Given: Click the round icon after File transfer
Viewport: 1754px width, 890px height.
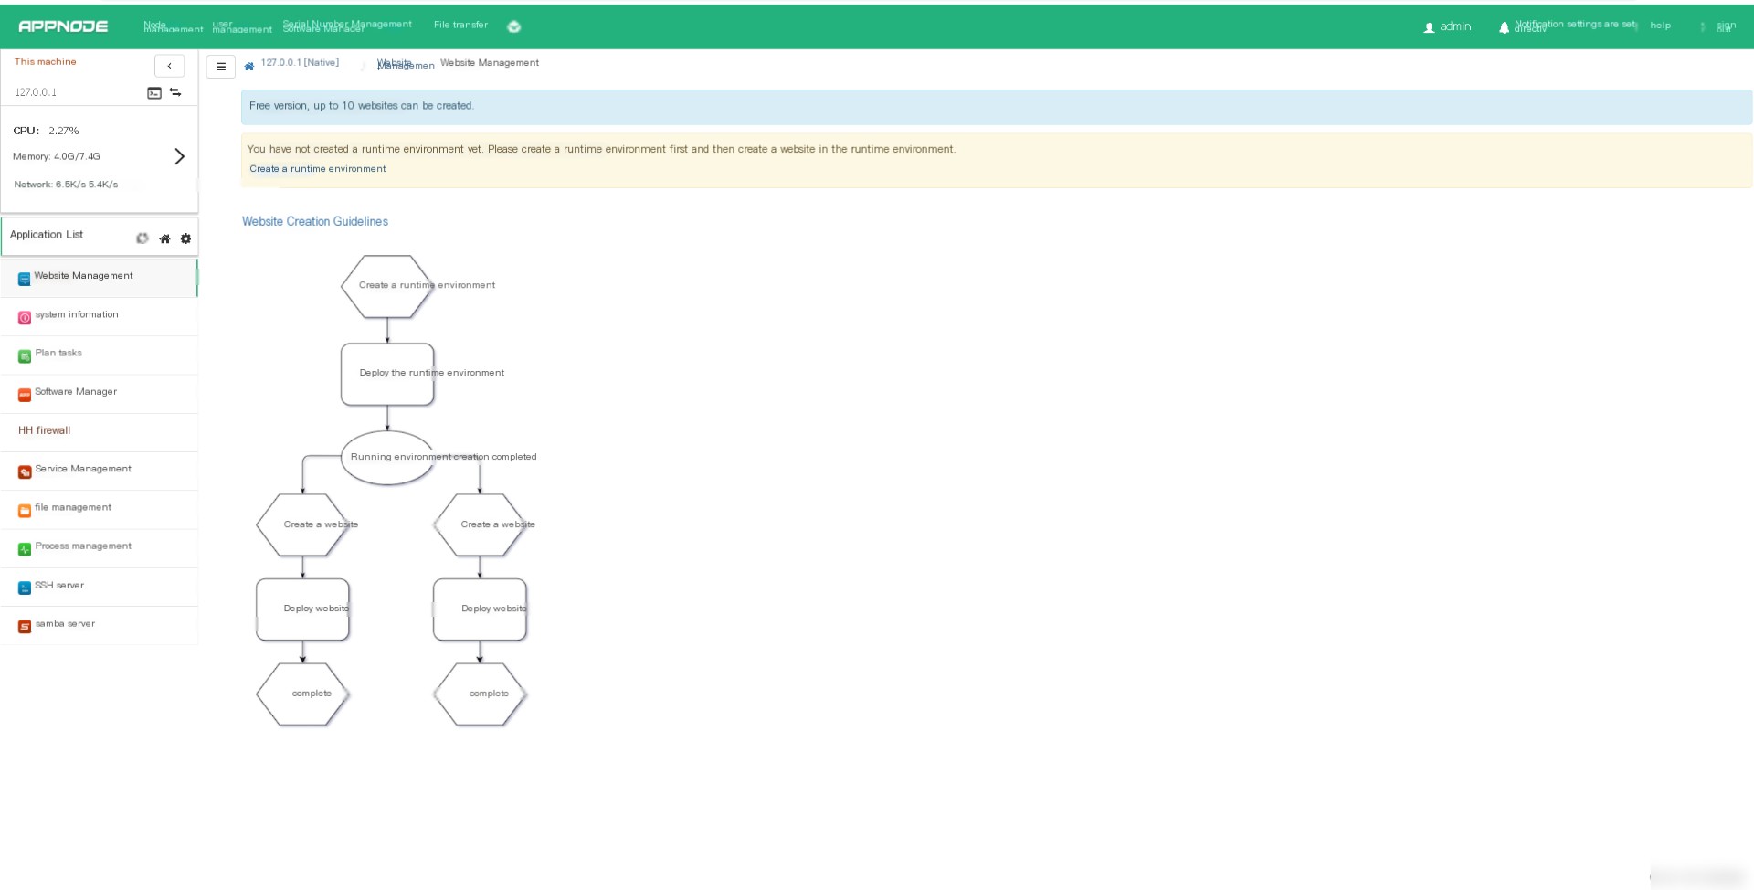Looking at the screenshot, I should tap(514, 26).
